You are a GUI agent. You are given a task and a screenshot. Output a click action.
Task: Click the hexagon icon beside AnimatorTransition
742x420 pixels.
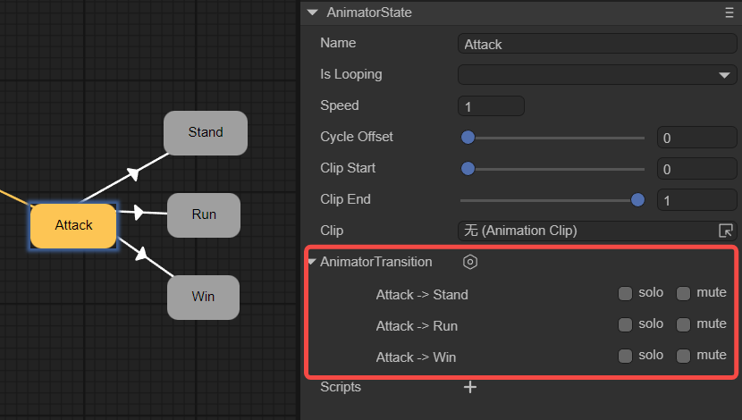(470, 262)
